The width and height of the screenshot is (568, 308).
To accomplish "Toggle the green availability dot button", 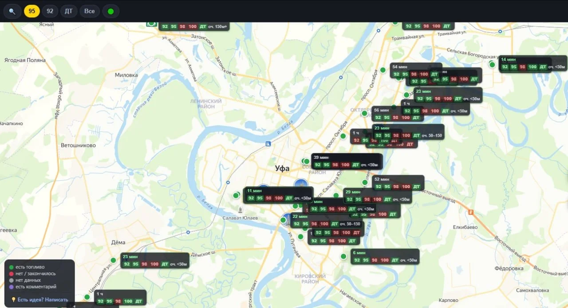I will (x=110, y=11).
